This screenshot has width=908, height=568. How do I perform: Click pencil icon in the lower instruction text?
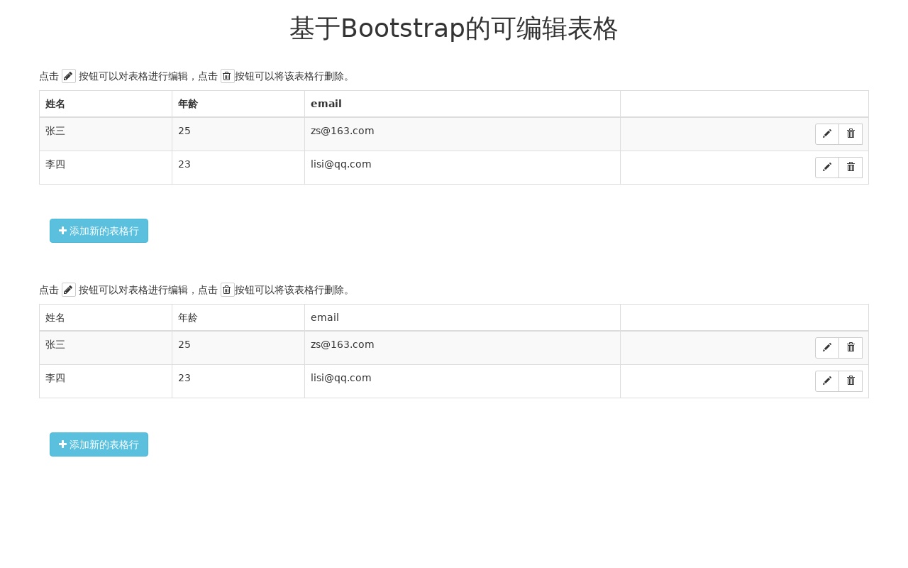click(69, 290)
